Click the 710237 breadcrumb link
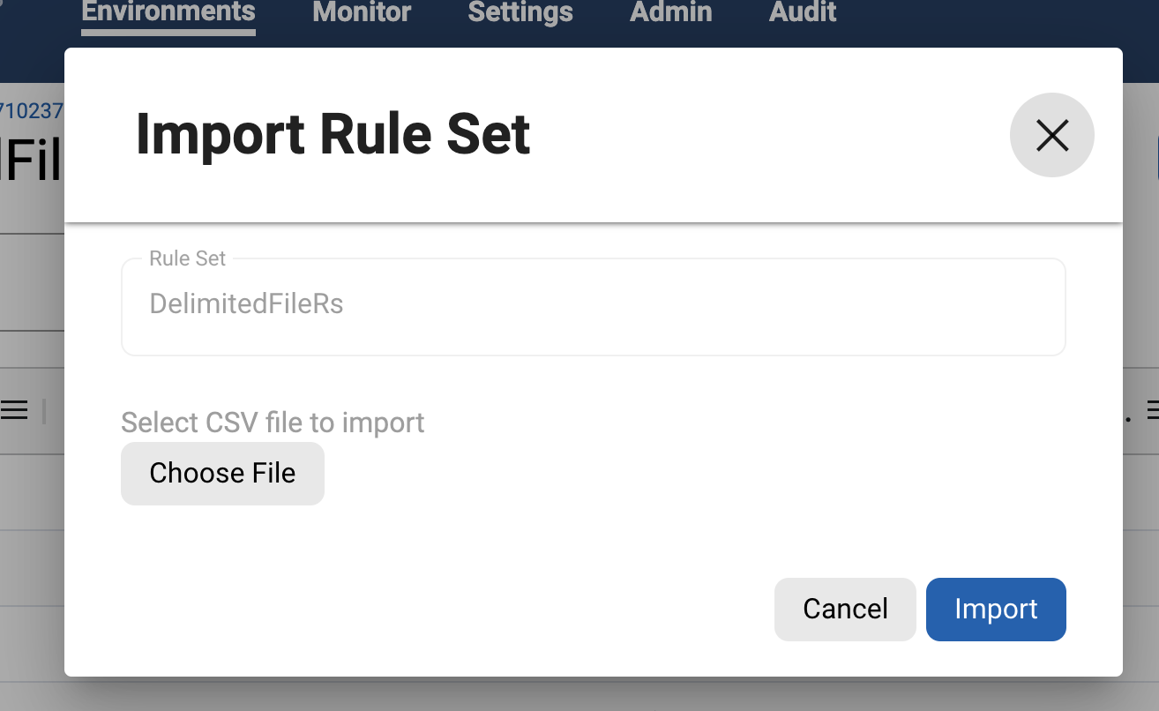The height and width of the screenshot is (711, 1159). click(x=32, y=111)
